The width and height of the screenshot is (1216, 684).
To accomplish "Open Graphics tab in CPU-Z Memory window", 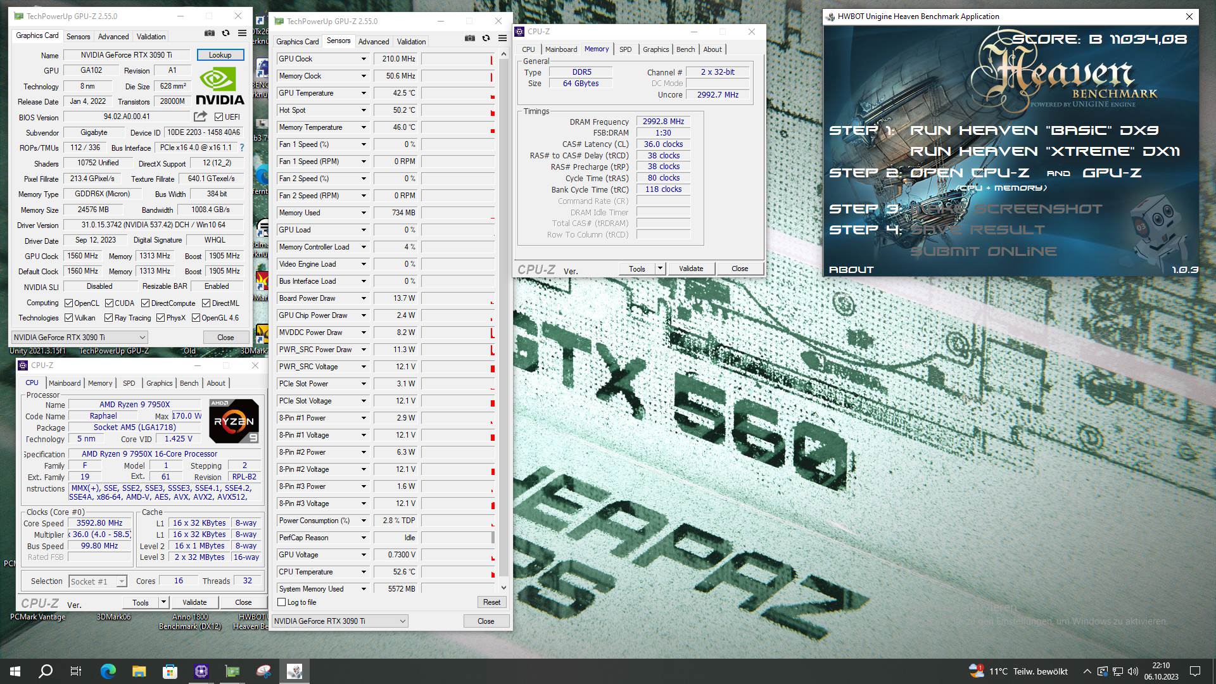I will point(655,49).
